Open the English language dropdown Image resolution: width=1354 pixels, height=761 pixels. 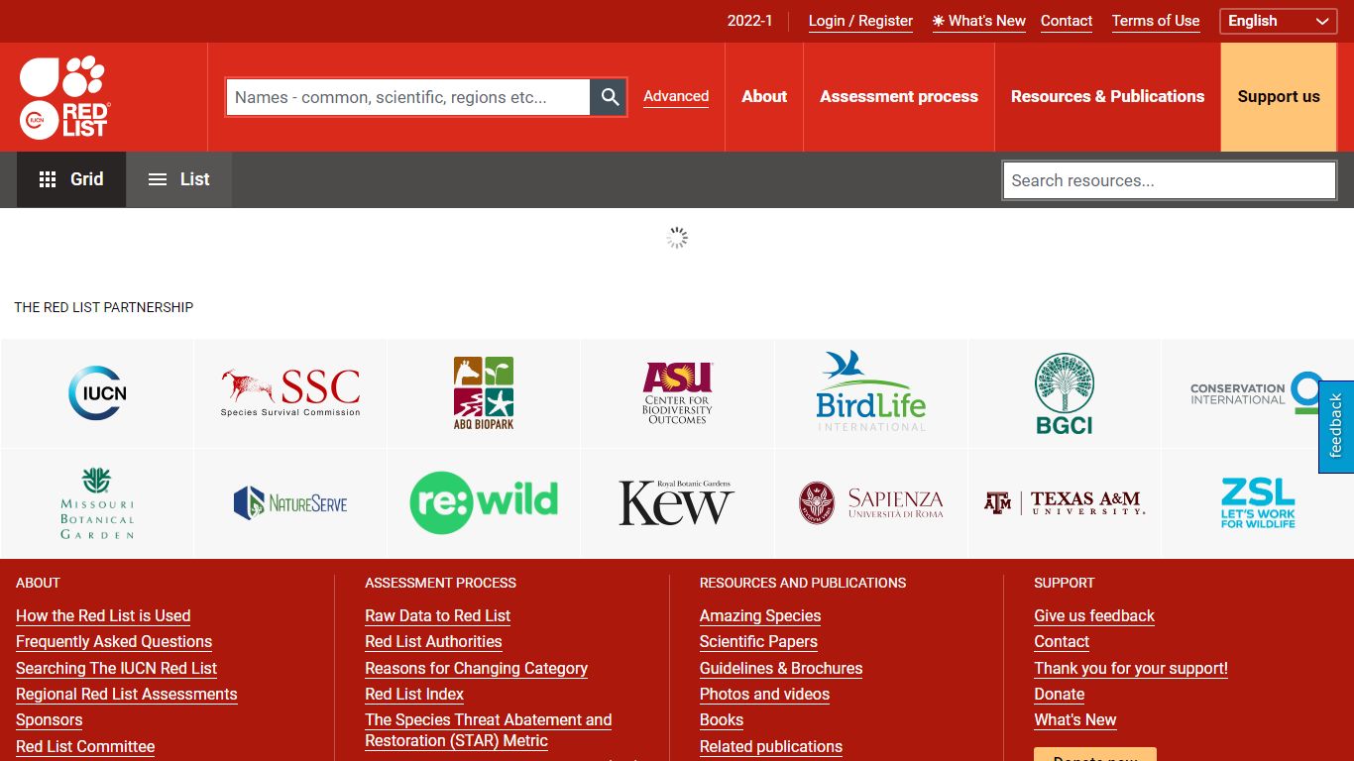pyautogui.click(x=1278, y=21)
